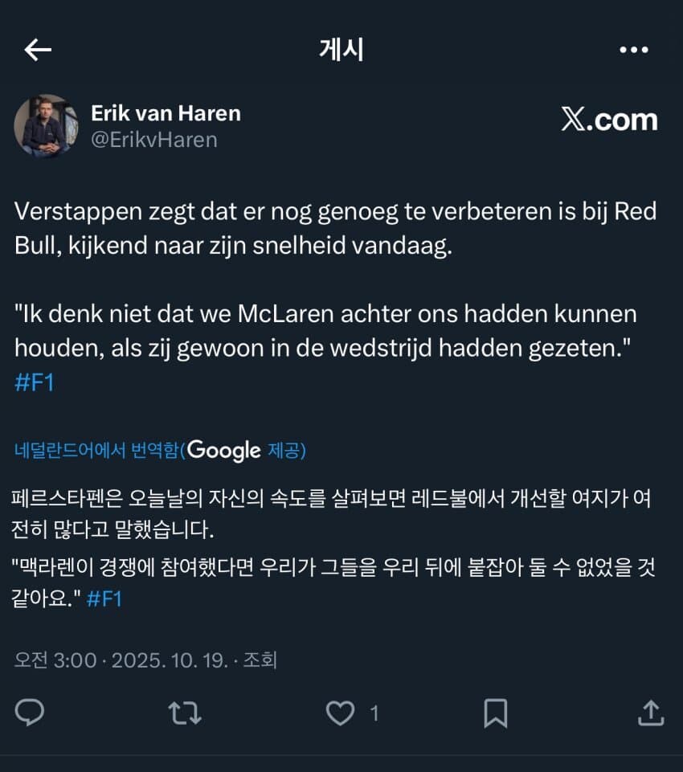
Task: Bookmark this post
Action: (x=496, y=713)
